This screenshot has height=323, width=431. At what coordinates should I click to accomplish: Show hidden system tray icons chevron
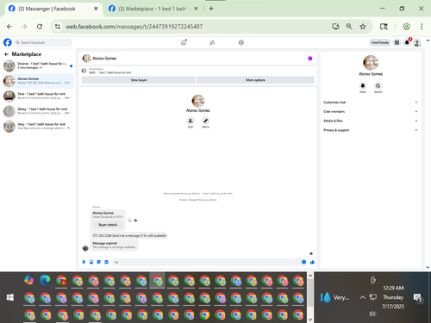[x=363, y=297]
